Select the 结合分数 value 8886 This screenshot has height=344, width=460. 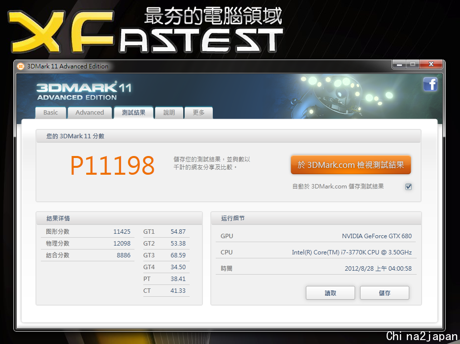pyautogui.click(x=124, y=255)
